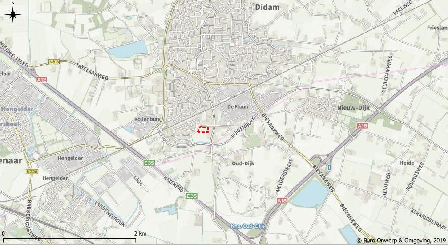Click the N336 road shield
448x245 pixels.
point(32,171)
